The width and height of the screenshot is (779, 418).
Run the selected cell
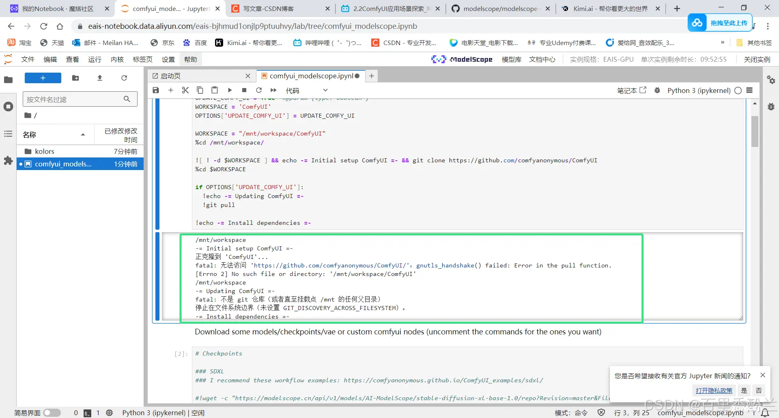pos(230,90)
